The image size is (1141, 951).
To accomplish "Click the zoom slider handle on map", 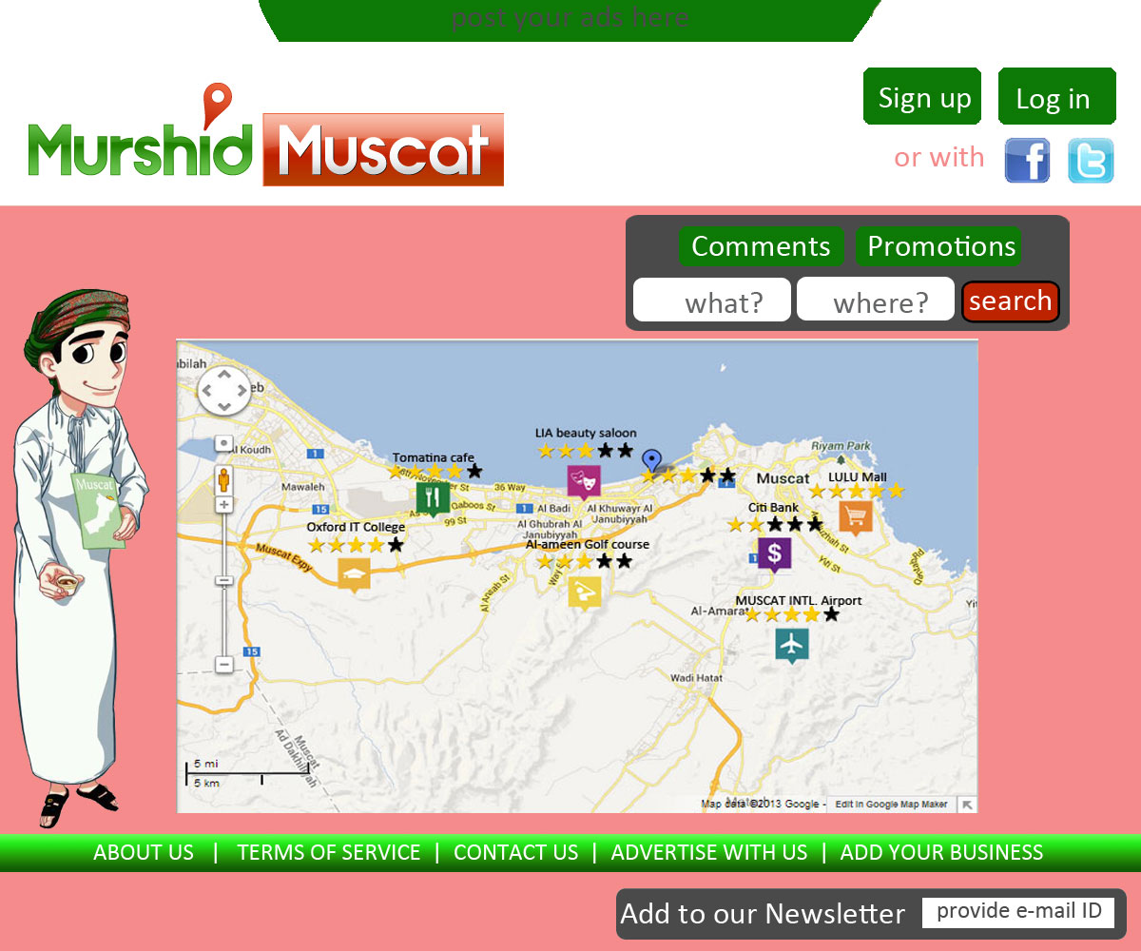I will (223, 580).
